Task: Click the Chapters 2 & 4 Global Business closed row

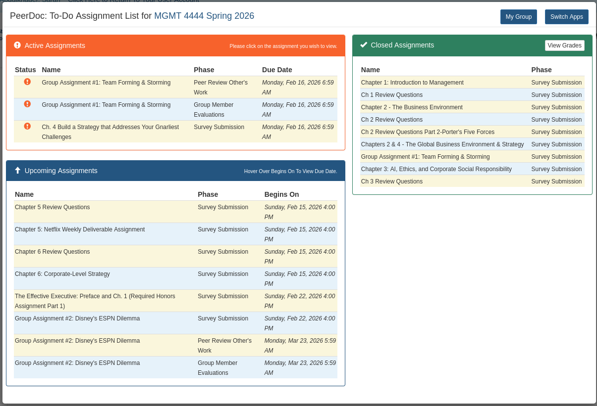Action: click(442, 144)
